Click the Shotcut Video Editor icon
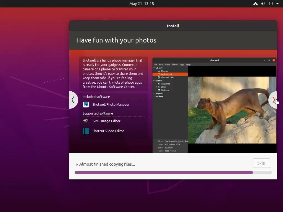283x212 pixels. pos(86,131)
